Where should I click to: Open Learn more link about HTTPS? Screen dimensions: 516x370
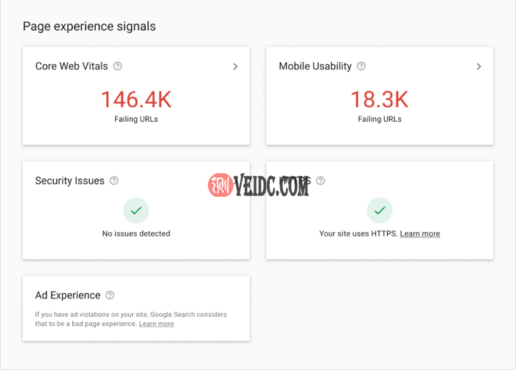point(420,234)
